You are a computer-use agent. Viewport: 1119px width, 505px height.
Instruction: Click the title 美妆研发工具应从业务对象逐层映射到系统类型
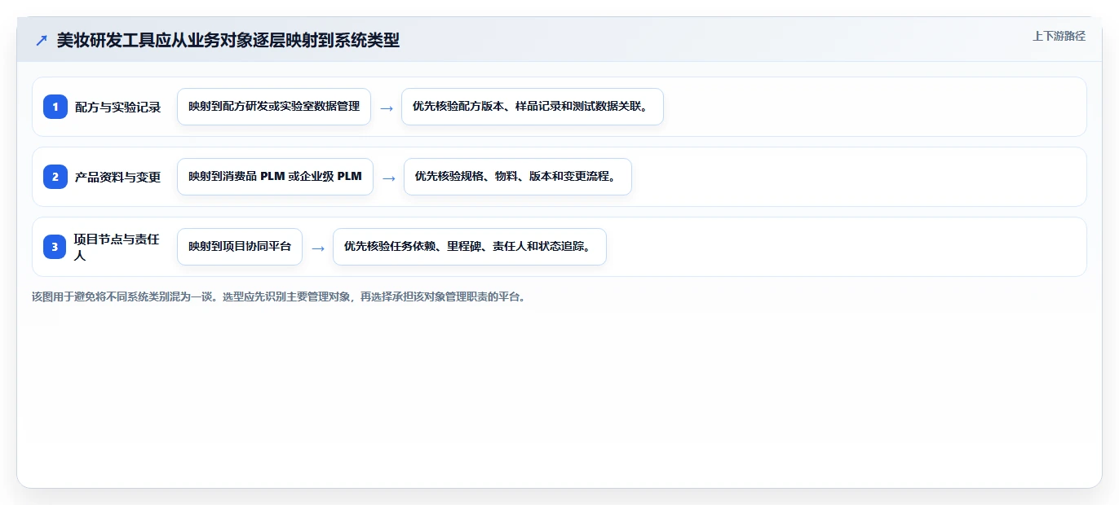[x=228, y=41]
